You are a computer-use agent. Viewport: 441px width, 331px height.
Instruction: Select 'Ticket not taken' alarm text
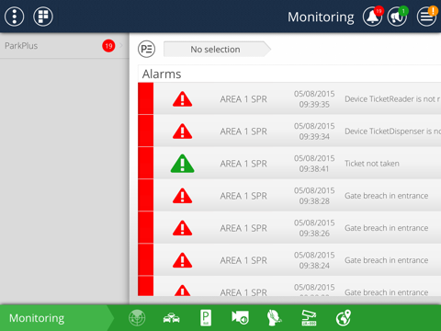[x=372, y=164]
